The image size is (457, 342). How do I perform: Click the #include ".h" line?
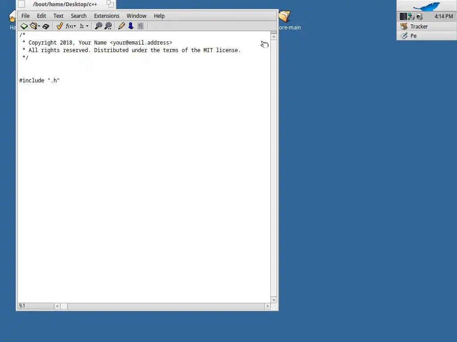click(39, 80)
